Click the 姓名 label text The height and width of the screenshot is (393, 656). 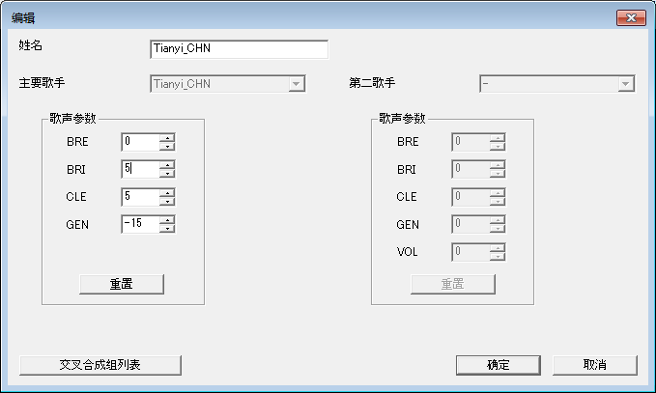[x=31, y=45]
